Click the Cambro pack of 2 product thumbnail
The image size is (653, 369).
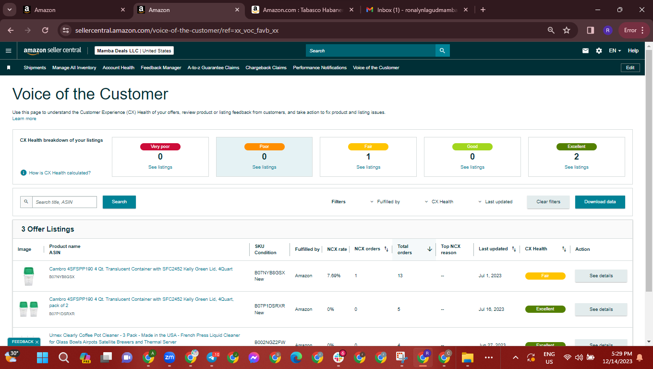pyautogui.click(x=28, y=309)
